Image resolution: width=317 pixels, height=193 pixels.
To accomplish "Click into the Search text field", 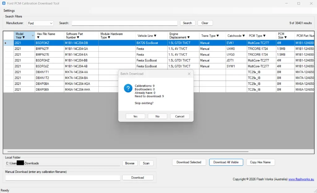I will pyautogui.click(x=124, y=23).
